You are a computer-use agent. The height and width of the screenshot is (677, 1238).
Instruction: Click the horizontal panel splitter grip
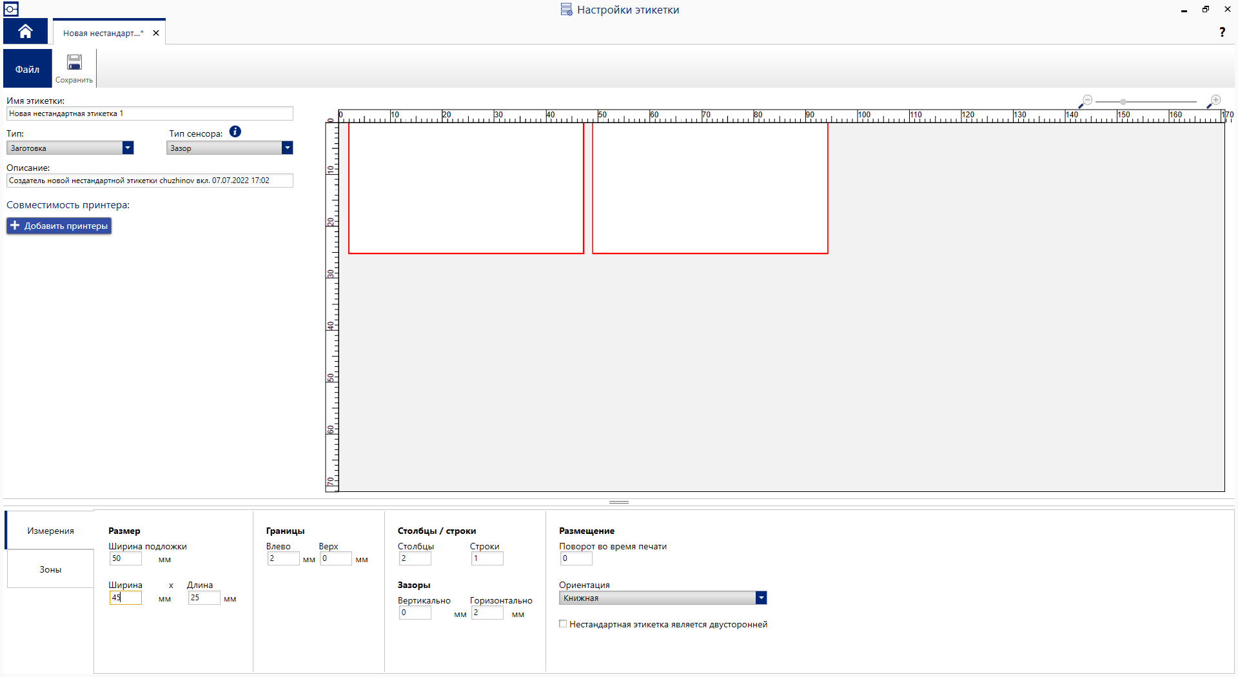coord(618,502)
